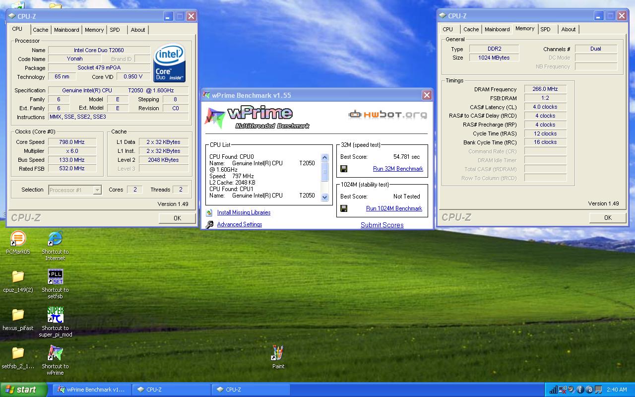The width and height of the screenshot is (635, 397).
Task: Click the wPrime title bar icon
Action: 206,95
